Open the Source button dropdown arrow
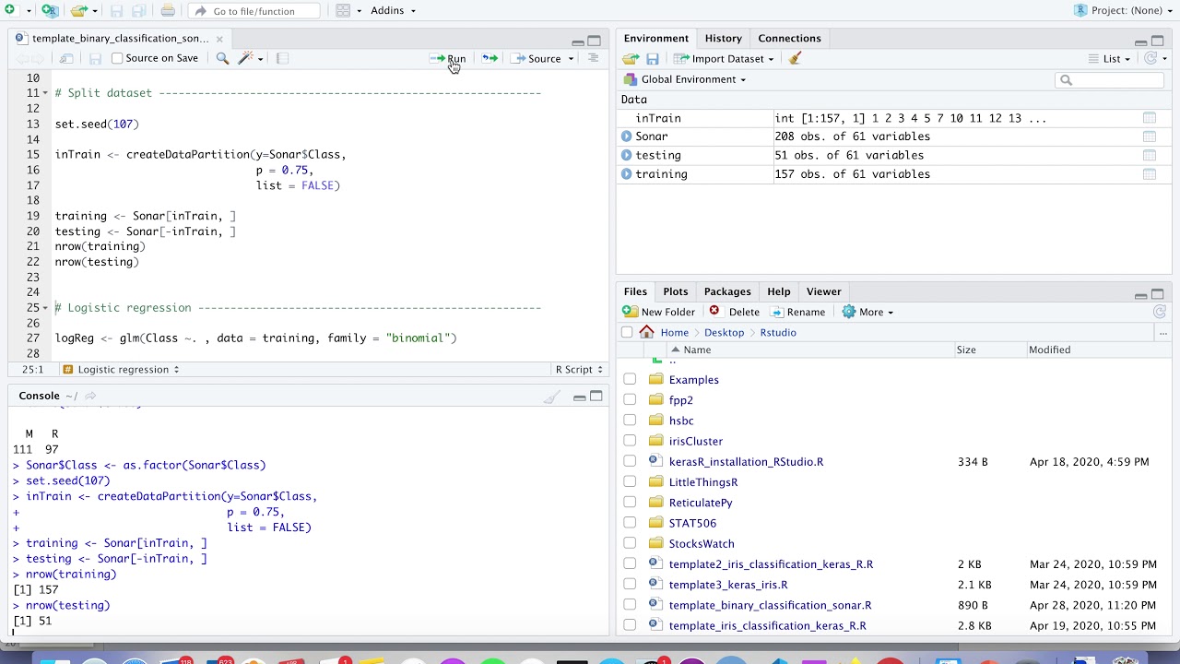The width and height of the screenshot is (1180, 664). coord(571,58)
